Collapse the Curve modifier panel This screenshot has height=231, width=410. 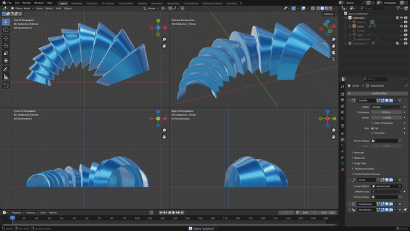pos(349,180)
